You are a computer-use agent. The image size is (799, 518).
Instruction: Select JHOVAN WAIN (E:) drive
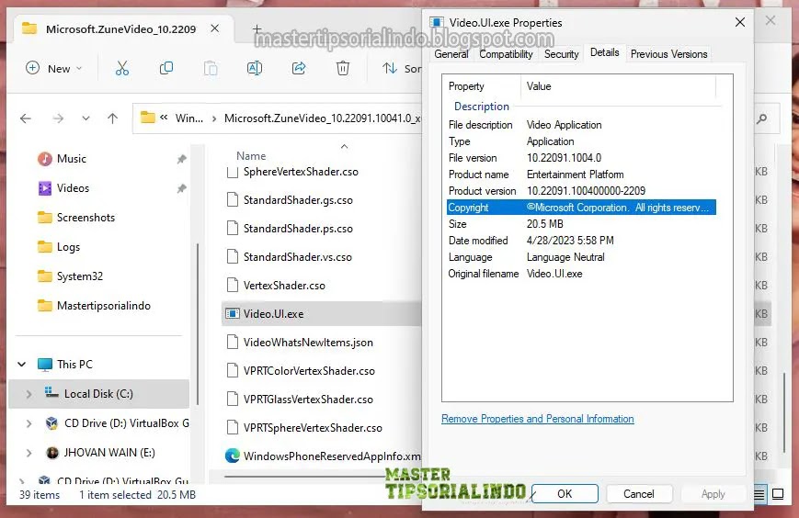(109, 453)
